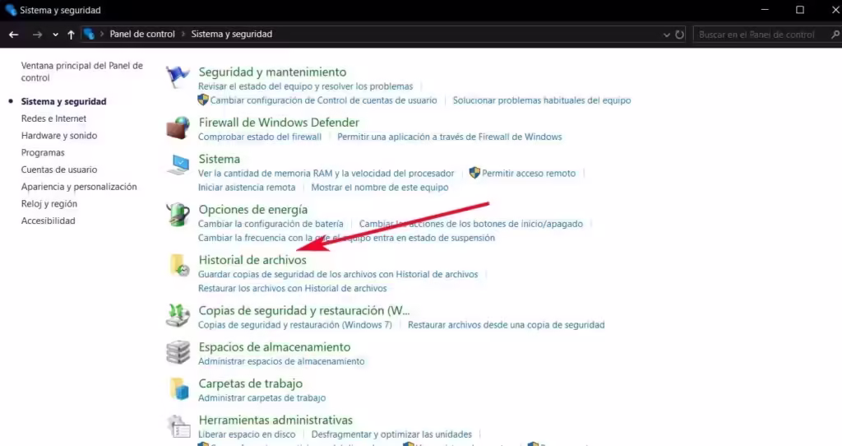Click Permitir acceso remoto link
842x446 pixels.
tap(529, 174)
